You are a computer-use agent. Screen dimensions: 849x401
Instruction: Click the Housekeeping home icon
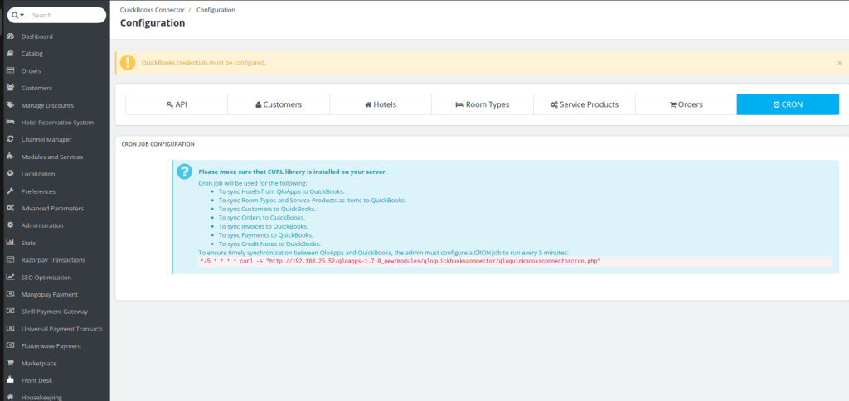pyautogui.click(x=10, y=397)
